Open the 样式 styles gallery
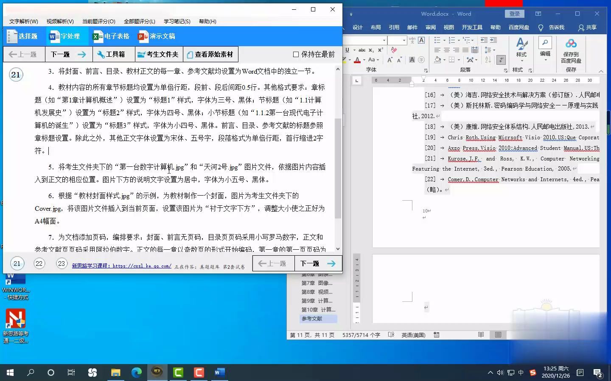Image resolution: width=611 pixels, height=381 pixels. pos(521,49)
